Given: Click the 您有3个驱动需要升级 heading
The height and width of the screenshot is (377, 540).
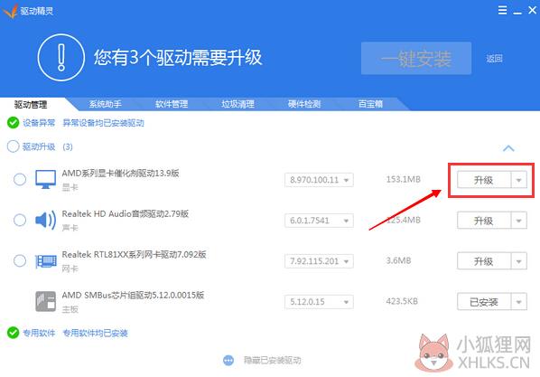Looking at the screenshot, I should tap(178, 58).
